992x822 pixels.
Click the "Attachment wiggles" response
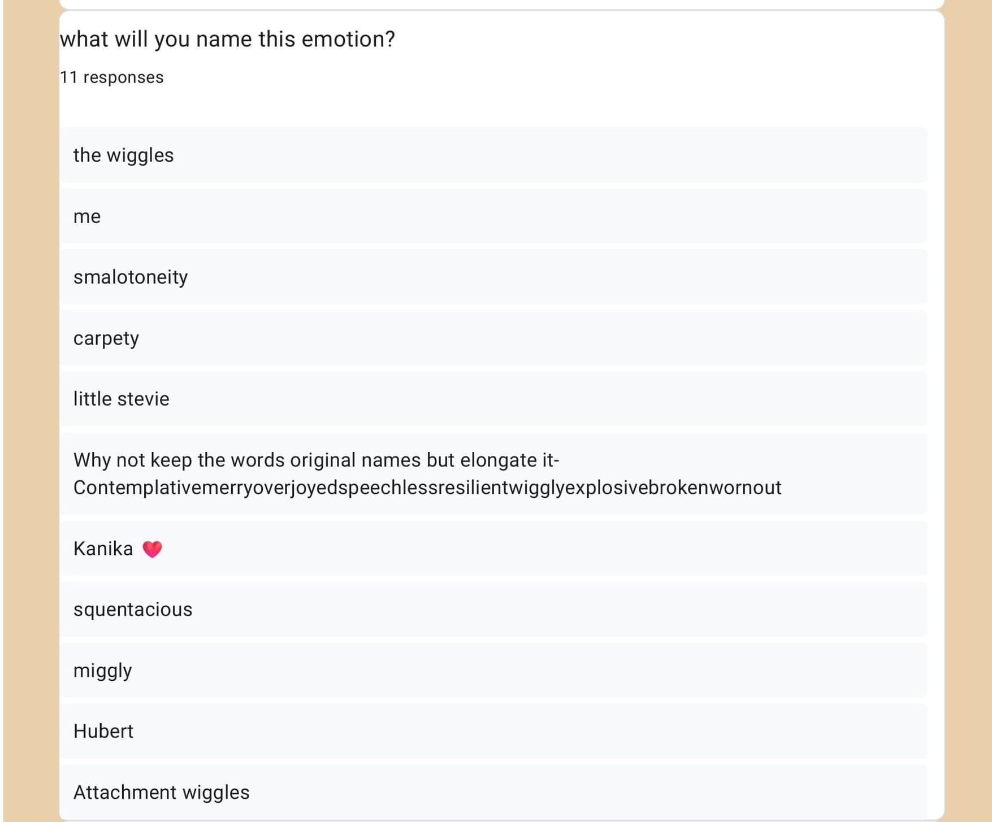point(161,793)
